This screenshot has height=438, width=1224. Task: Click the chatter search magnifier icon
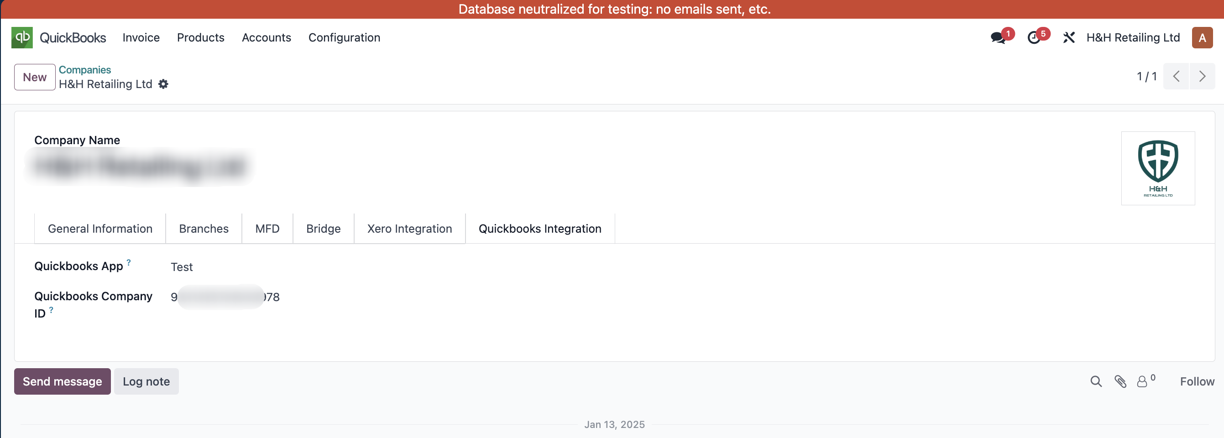tap(1096, 381)
